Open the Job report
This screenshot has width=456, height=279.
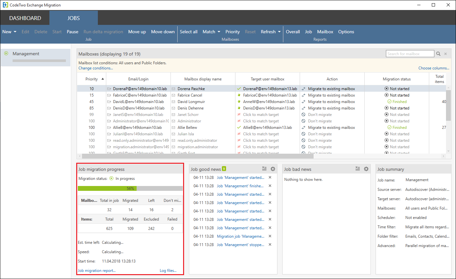tap(308, 32)
